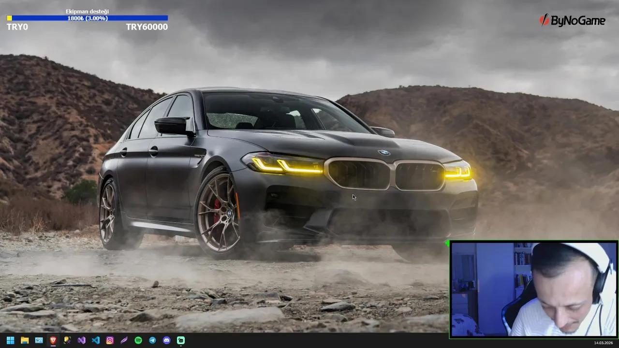Open Discord from the taskbar
This screenshot has width=619, height=348.
[x=166, y=340]
